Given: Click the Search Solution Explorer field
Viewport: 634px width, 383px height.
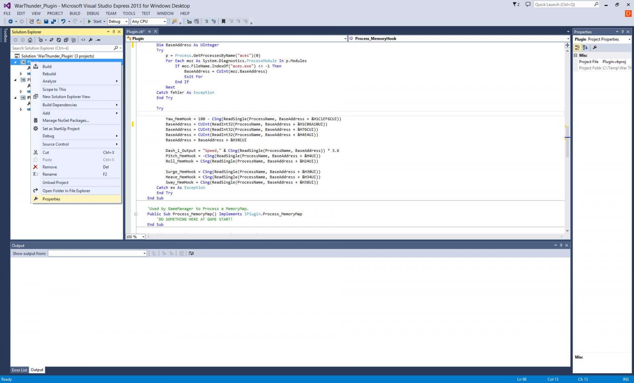Looking at the screenshot, I should pos(66,48).
